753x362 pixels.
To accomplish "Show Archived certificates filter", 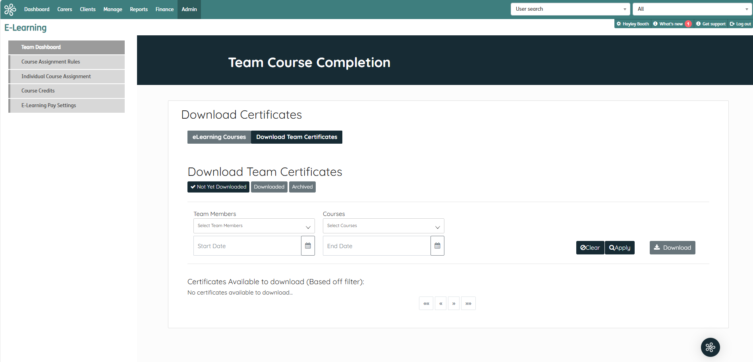I will [x=302, y=187].
